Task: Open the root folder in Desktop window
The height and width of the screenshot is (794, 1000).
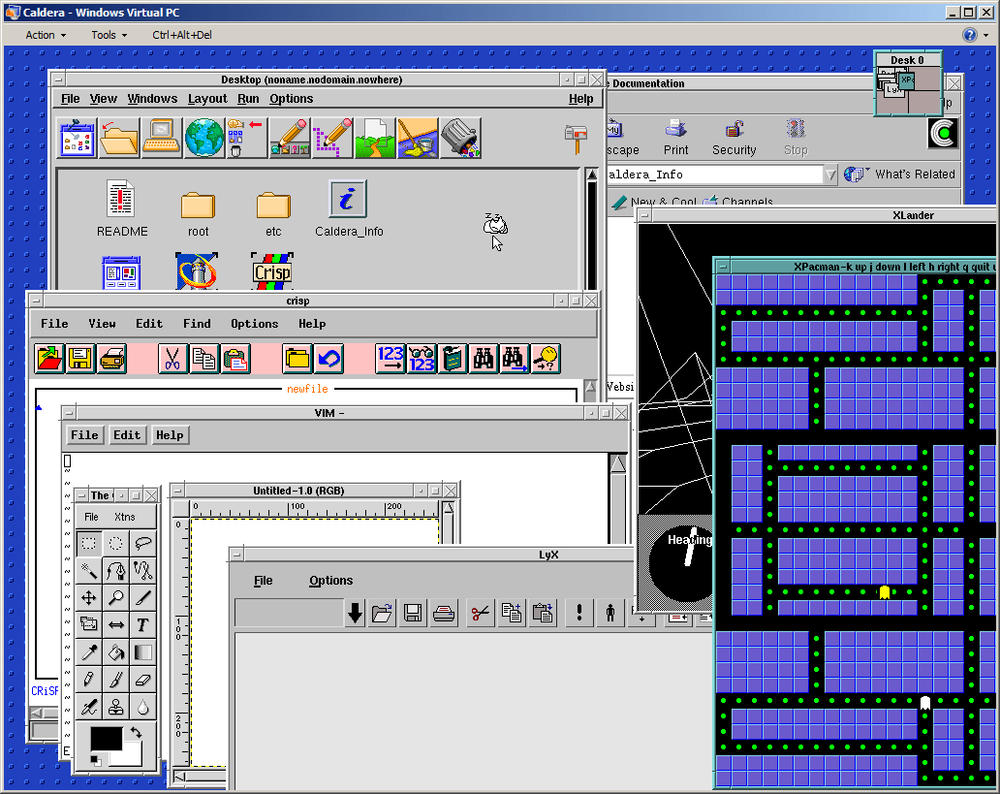Action: pyautogui.click(x=198, y=214)
